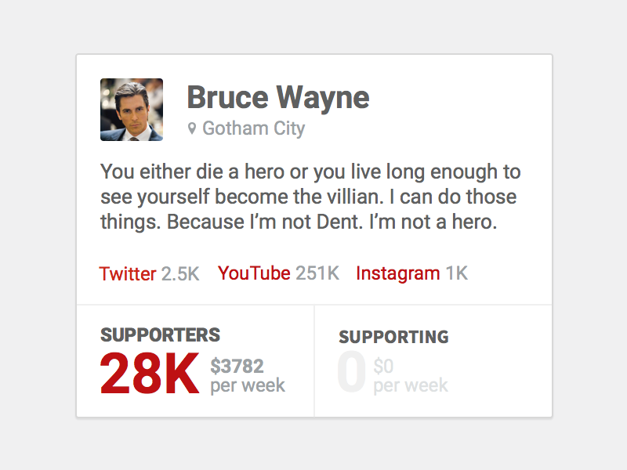Click the Twitter 2.5K follower count
Image resolution: width=627 pixels, height=470 pixels.
coord(180,274)
